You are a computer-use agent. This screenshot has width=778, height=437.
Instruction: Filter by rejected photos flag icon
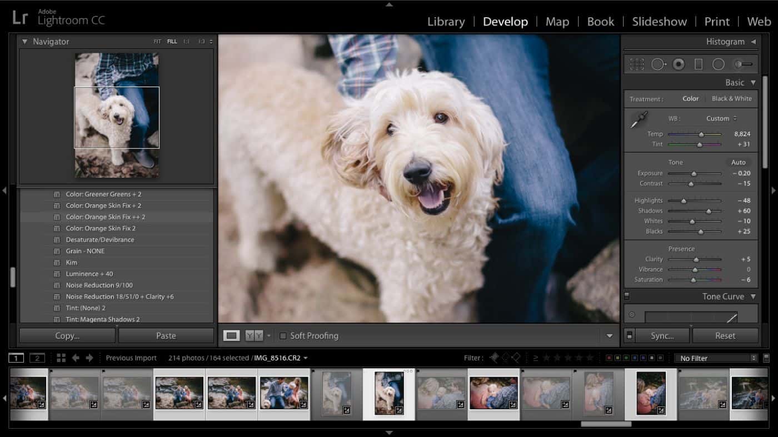pos(516,358)
